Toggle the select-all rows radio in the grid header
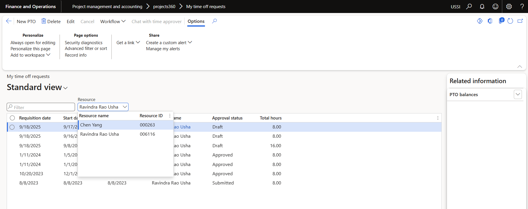 [x=12, y=118]
